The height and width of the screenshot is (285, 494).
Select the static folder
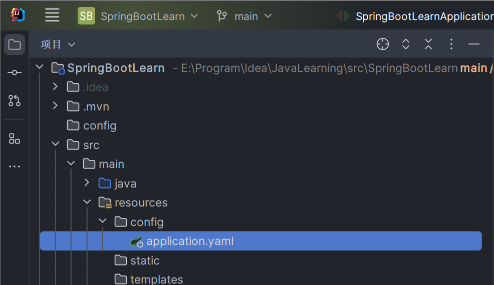click(145, 261)
